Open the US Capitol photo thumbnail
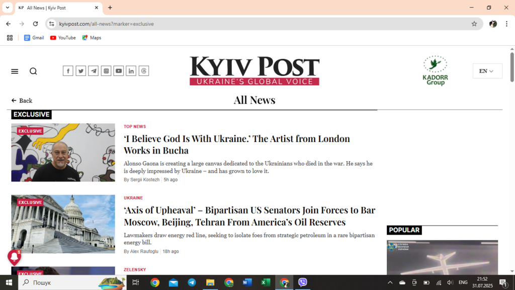Viewport: 515px width, 290px height. tap(63, 224)
